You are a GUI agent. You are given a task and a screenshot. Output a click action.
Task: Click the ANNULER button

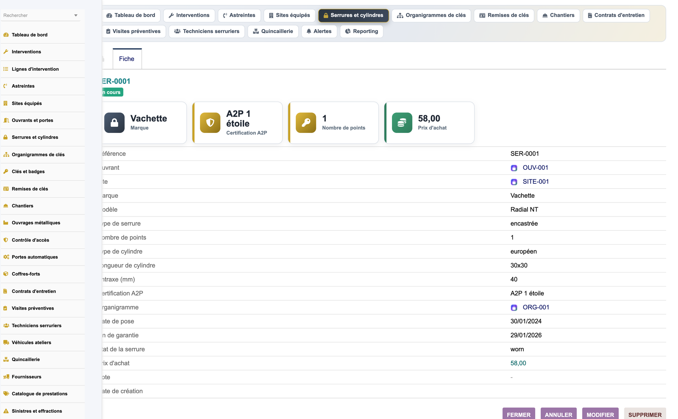[558, 414]
